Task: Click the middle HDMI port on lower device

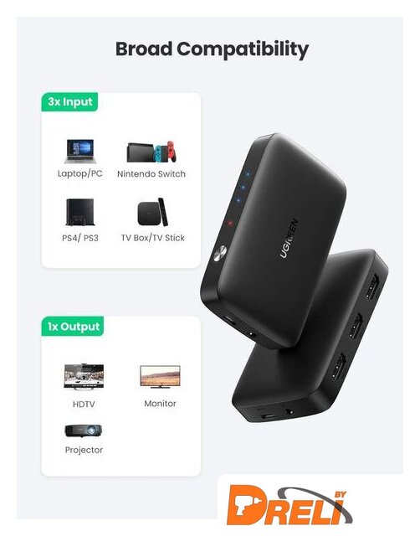Action: coord(356,326)
